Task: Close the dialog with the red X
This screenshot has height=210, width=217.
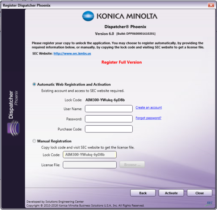Action: click(x=211, y=5)
